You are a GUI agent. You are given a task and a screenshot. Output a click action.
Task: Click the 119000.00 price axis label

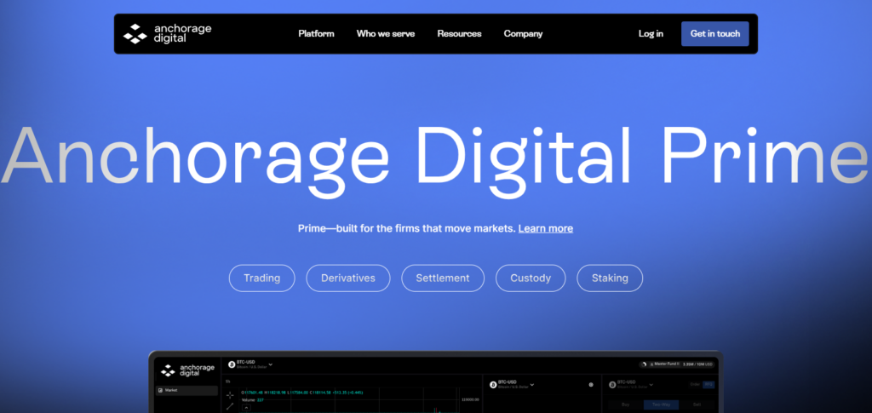pyautogui.click(x=470, y=399)
